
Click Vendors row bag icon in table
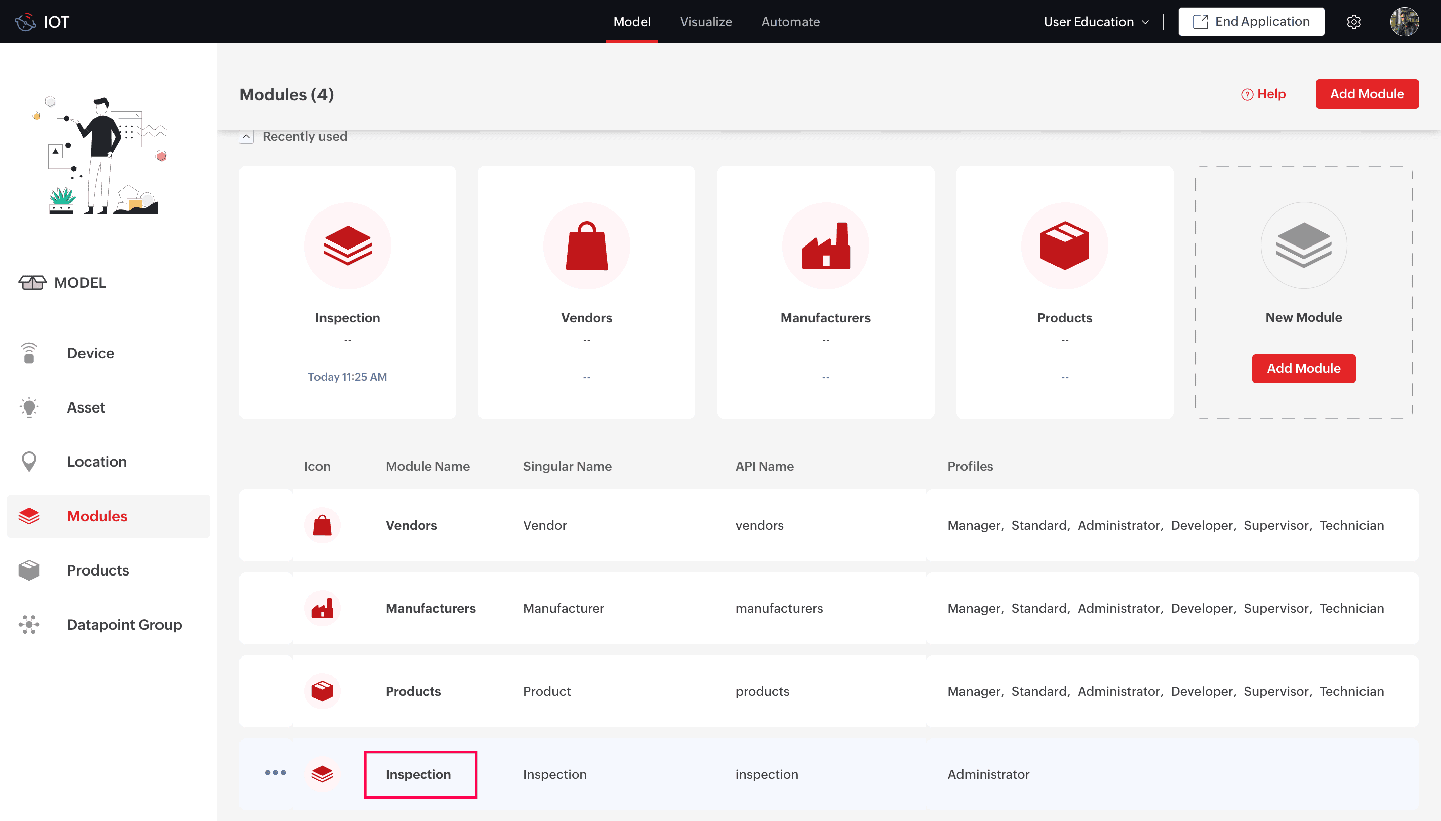coord(322,525)
